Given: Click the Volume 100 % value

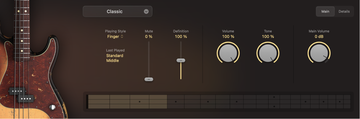Looking at the screenshot, I should (228, 37).
